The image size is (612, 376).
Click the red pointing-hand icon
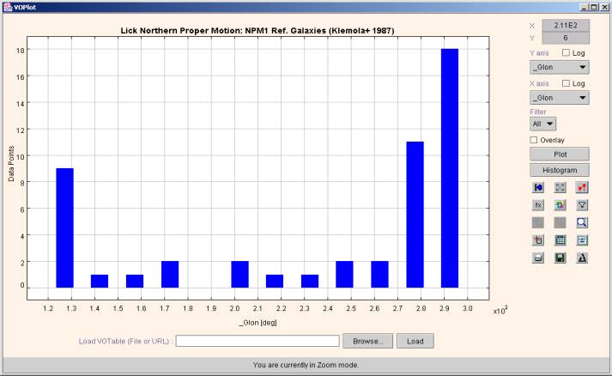coord(538,240)
